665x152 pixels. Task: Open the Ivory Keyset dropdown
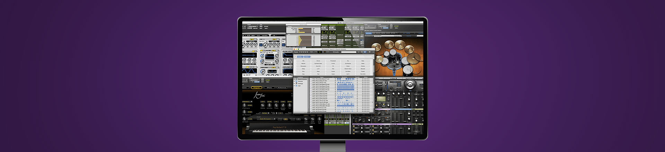click(x=266, y=119)
